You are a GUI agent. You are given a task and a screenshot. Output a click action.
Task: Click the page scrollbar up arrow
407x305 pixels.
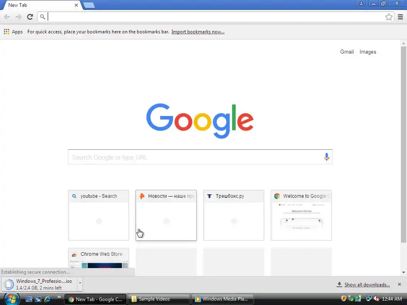[x=403, y=43]
